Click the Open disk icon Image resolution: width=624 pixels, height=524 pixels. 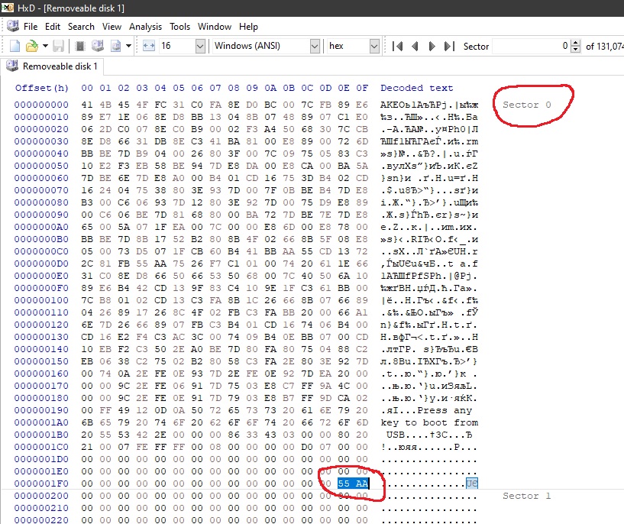(97, 46)
